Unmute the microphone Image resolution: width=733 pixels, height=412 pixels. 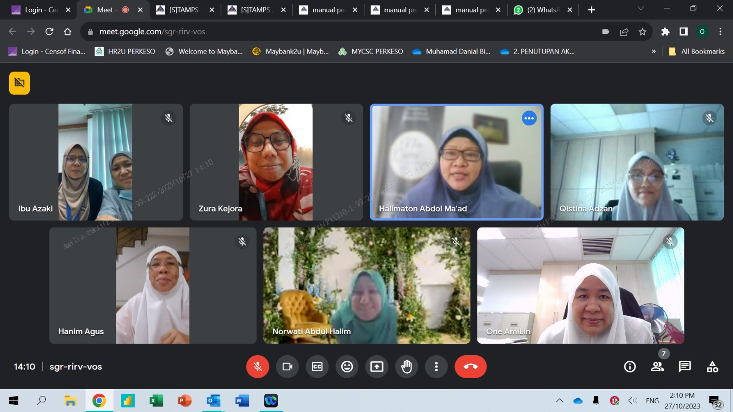[257, 367]
